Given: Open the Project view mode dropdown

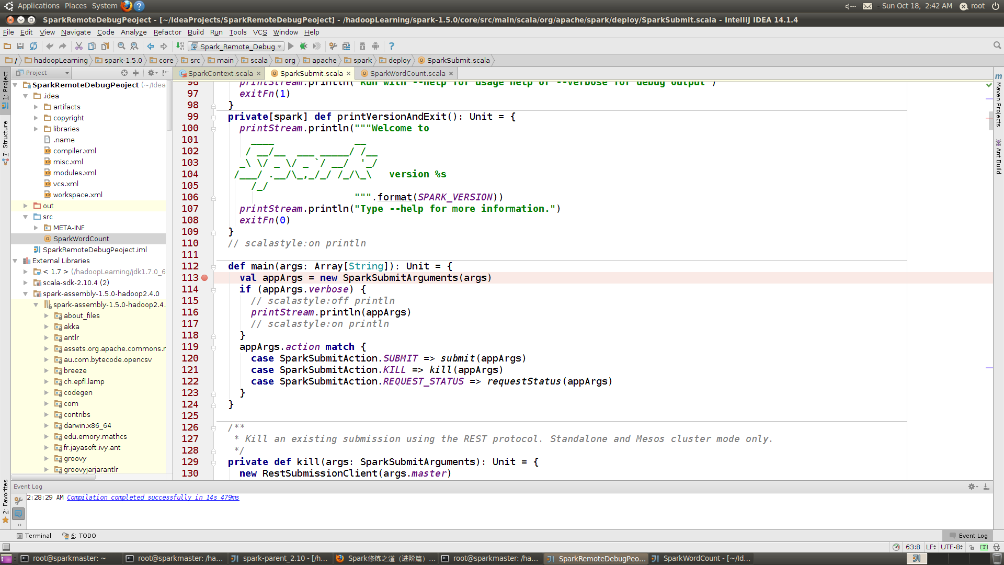Looking at the screenshot, I should point(42,73).
